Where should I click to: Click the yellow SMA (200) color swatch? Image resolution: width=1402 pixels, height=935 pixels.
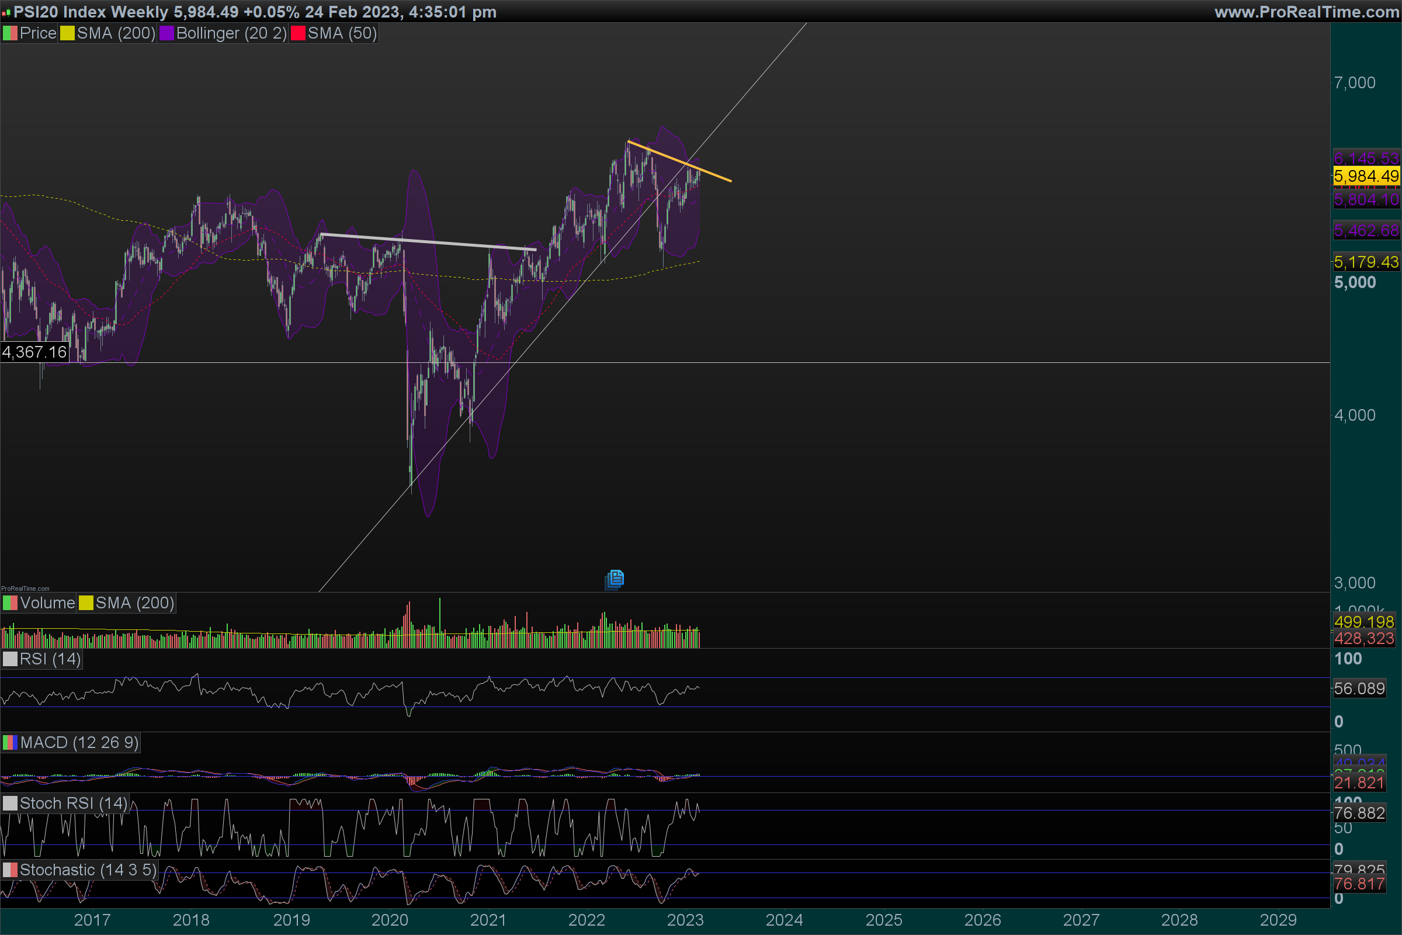(x=67, y=33)
